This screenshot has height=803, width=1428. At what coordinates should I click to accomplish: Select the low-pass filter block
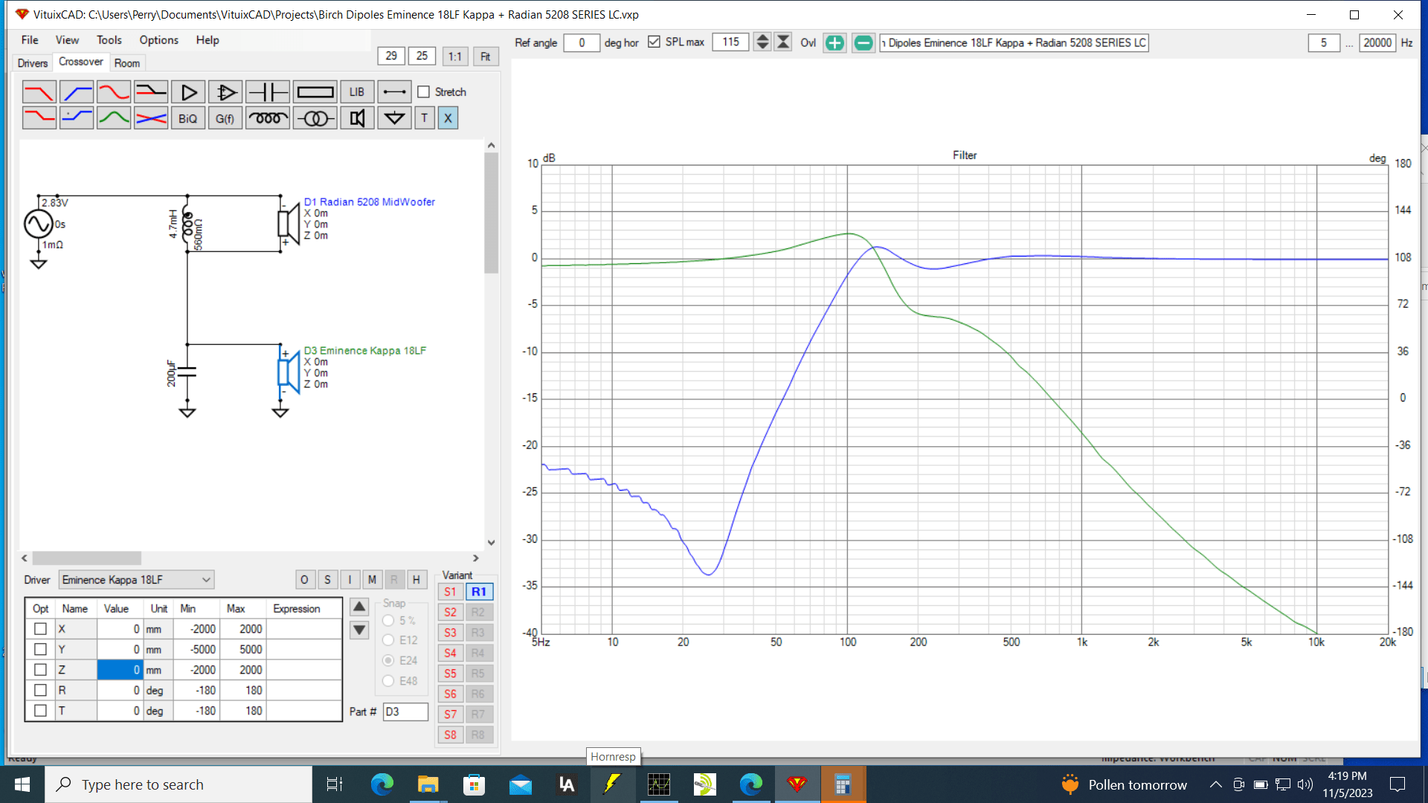click(39, 92)
